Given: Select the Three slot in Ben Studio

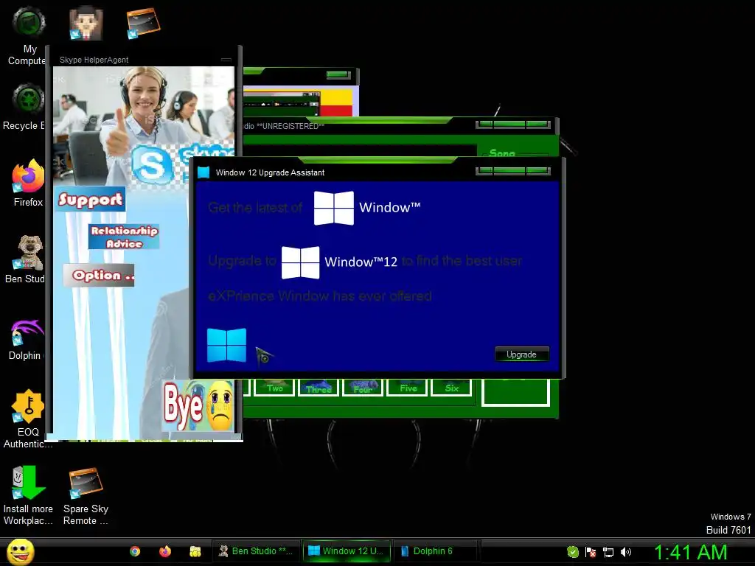Looking at the screenshot, I should point(319,388).
